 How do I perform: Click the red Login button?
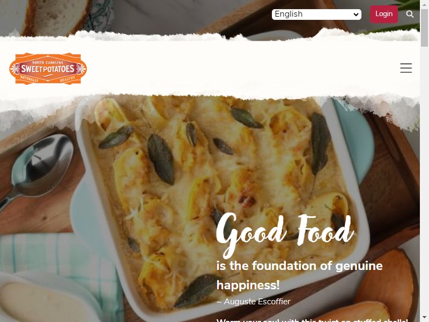[384, 14]
